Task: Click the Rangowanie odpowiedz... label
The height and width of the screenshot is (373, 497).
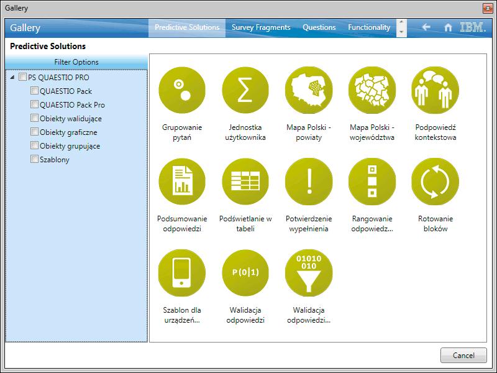Action: pos(372,224)
